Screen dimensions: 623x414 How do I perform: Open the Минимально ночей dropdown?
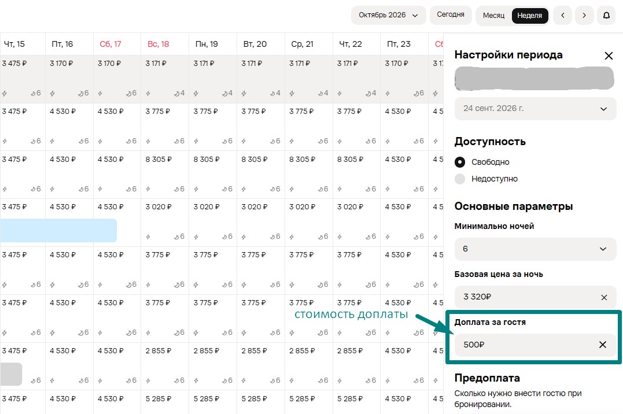tap(535, 249)
